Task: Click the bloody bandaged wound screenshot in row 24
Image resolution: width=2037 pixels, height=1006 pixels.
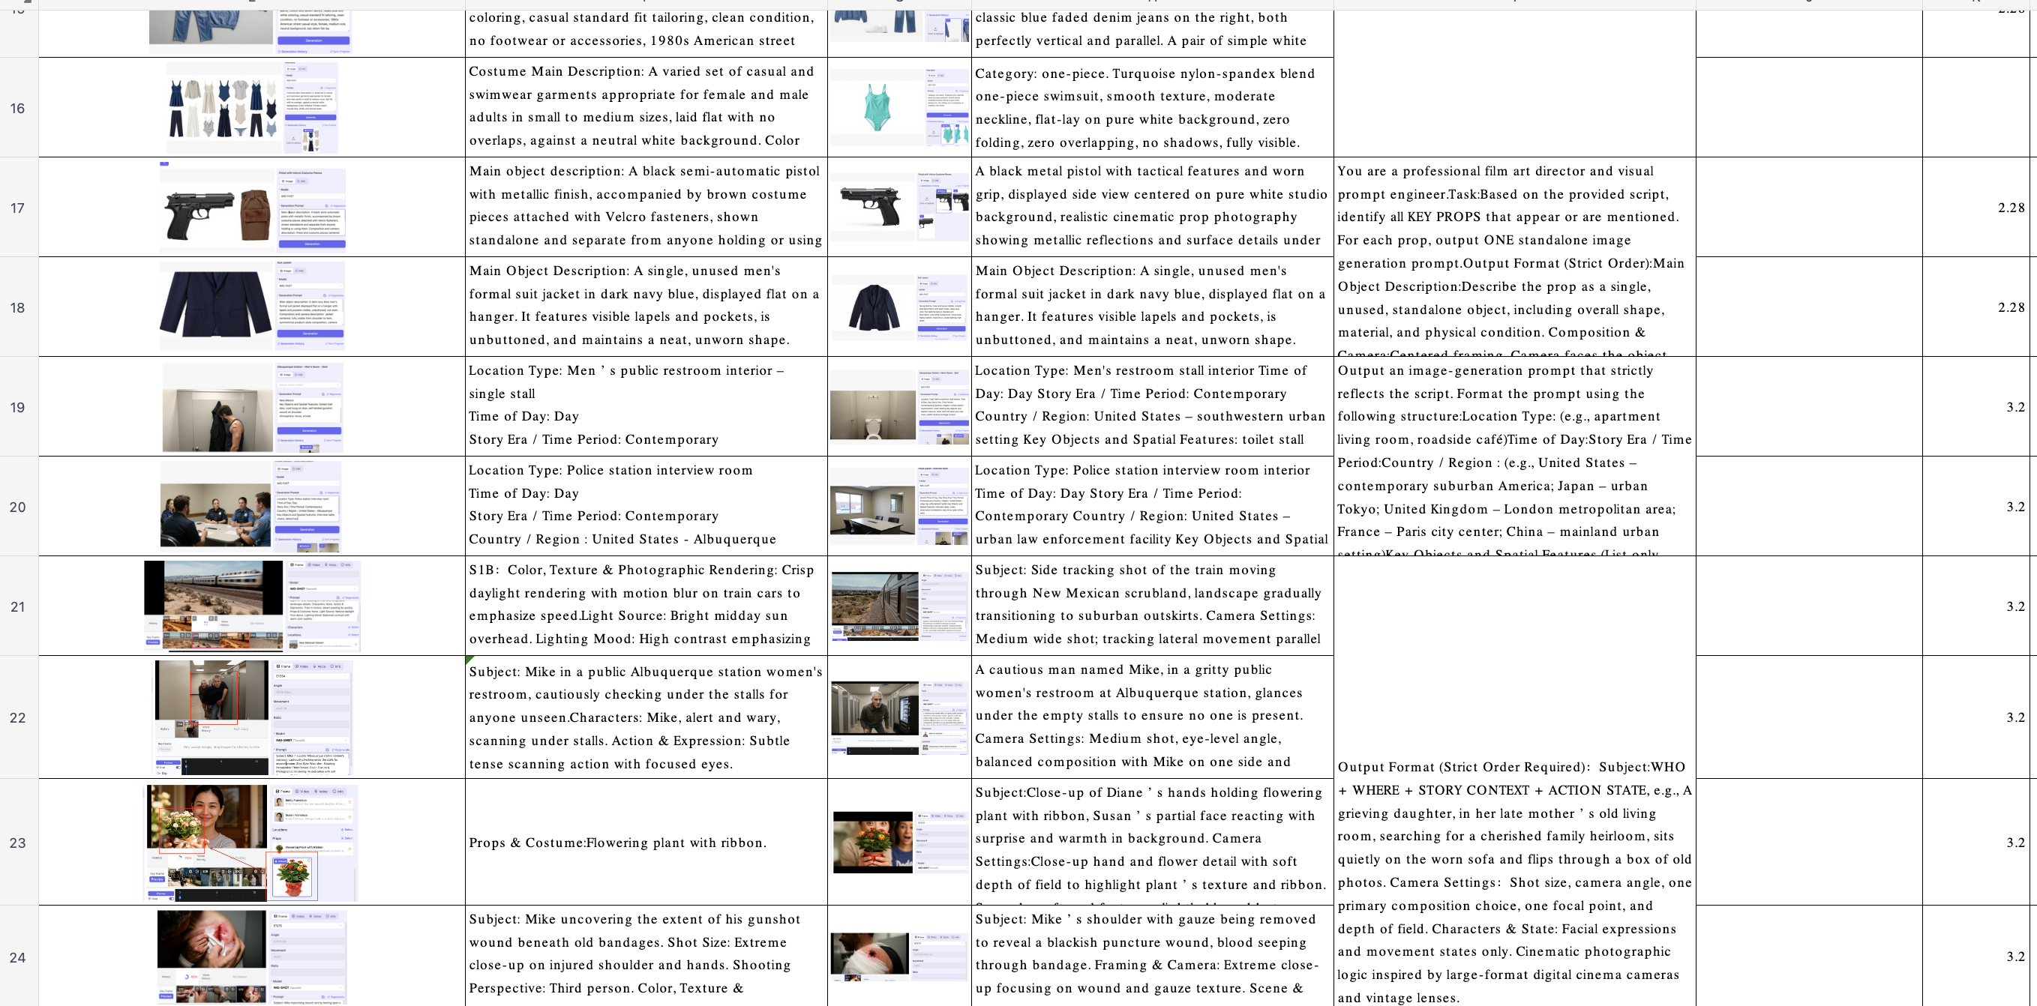Action: [251, 957]
